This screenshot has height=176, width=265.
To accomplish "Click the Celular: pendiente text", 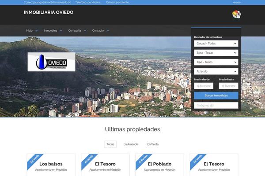I will [x=118, y=2].
